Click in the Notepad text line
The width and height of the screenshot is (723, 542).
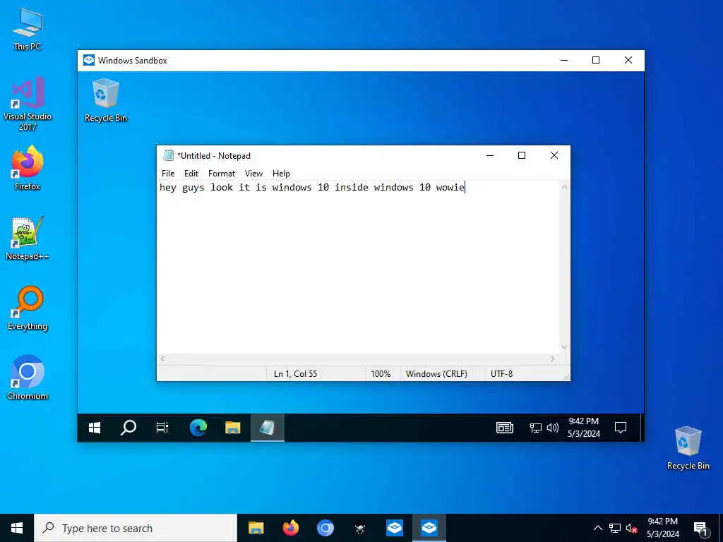tap(311, 188)
